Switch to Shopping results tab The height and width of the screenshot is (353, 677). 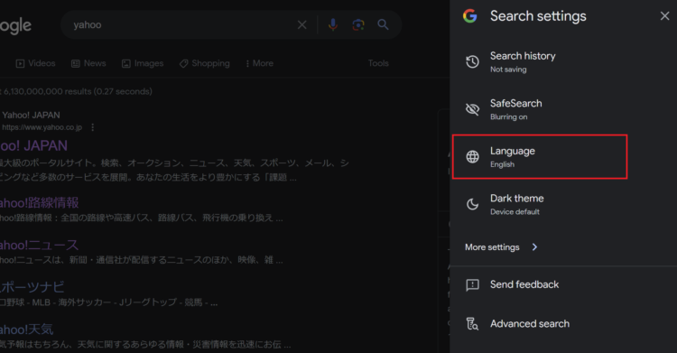click(x=205, y=63)
